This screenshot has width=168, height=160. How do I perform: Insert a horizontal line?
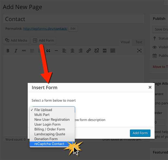pos(56,51)
